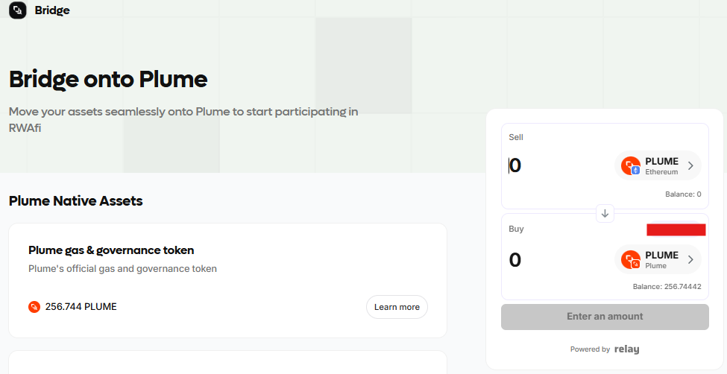
Task: Open the PLUME Plume token selector label
Action: tap(661, 259)
